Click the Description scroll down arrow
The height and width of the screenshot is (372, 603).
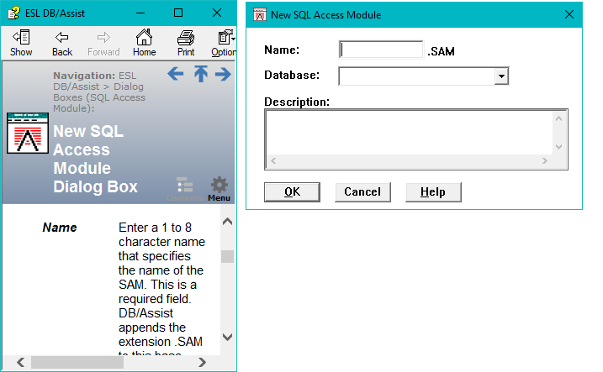click(558, 147)
